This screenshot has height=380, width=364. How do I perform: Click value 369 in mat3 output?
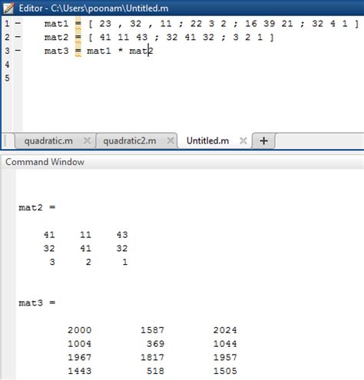155,344
